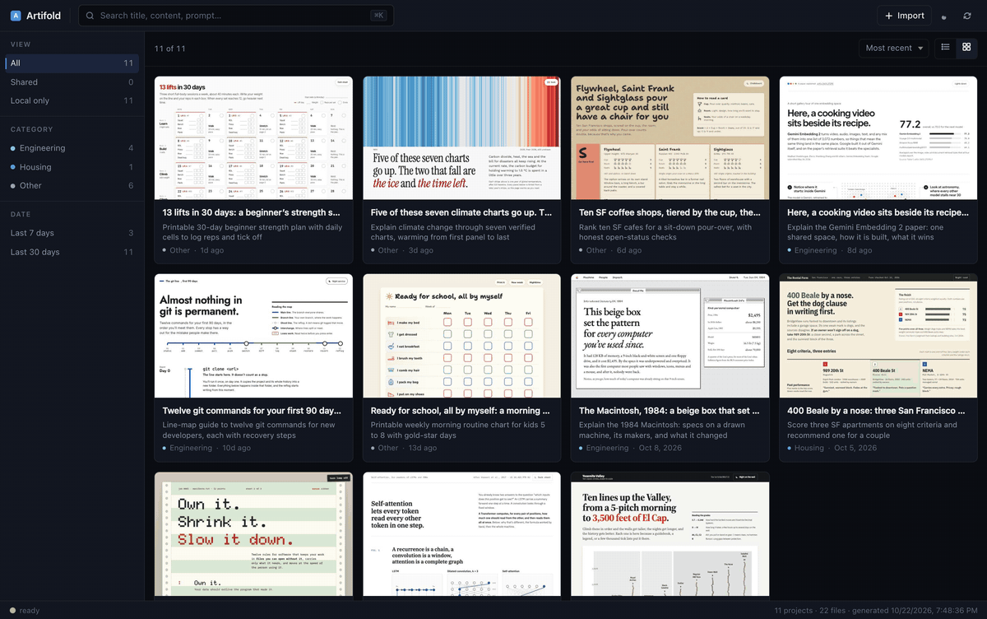
Task: Show Local only projects
Action: [x=72, y=100]
